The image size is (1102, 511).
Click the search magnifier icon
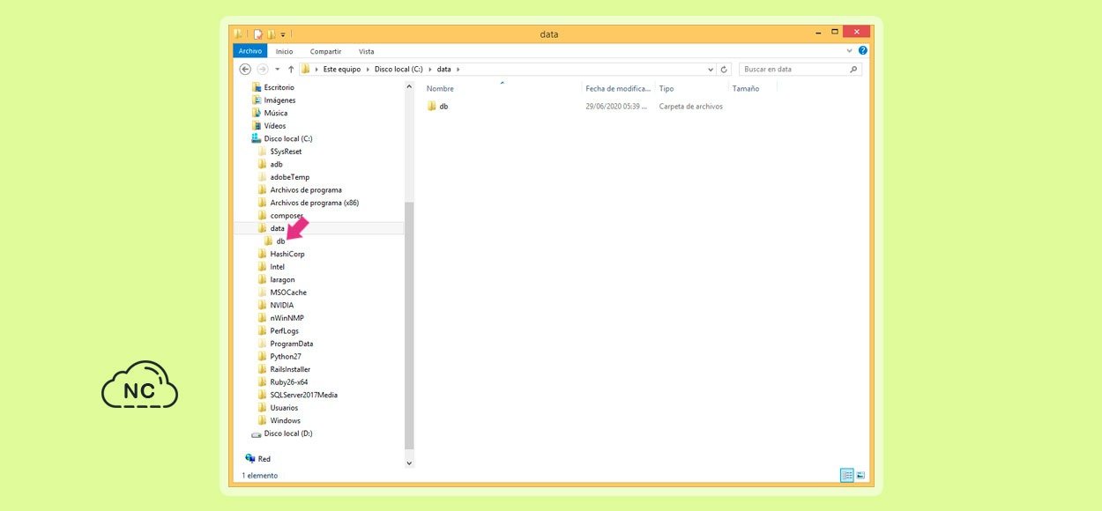[x=853, y=69]
